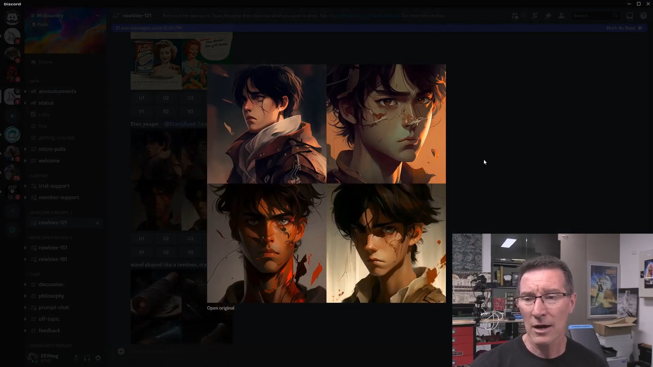Image resolution: width=653 pixels, height=367 pixels.
Task: Select the green 'ct' server icon
Action: (x=12, y=135)
